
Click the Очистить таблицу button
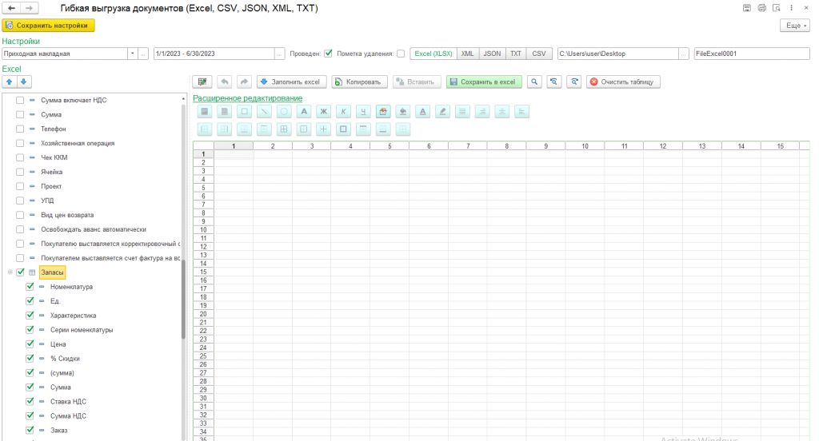(x=623, y=82)
